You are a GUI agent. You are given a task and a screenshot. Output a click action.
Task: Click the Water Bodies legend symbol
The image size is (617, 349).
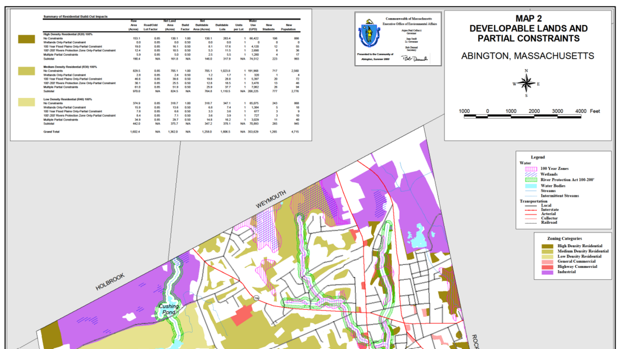pyautogui.click(x=531, y=186)
